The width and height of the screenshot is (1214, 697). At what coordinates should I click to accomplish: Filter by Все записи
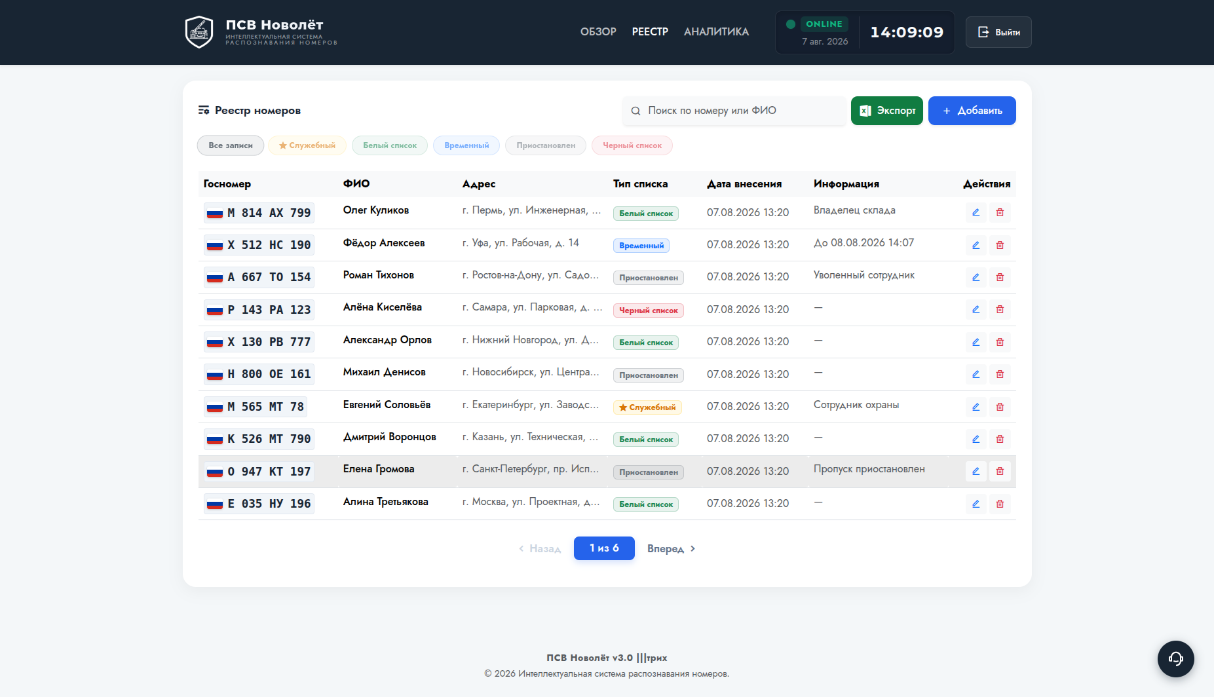click(231, 145)
